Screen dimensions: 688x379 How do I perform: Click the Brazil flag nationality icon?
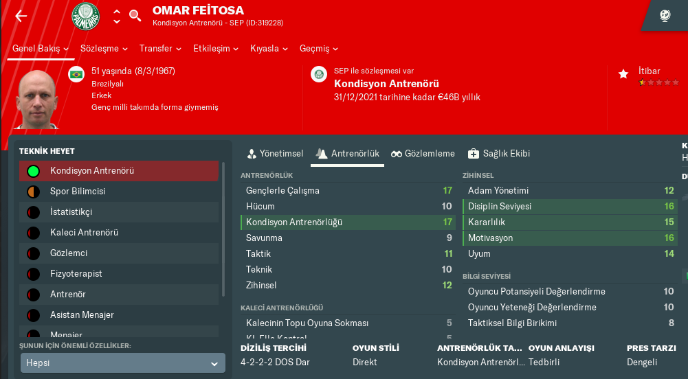[76, 74]
